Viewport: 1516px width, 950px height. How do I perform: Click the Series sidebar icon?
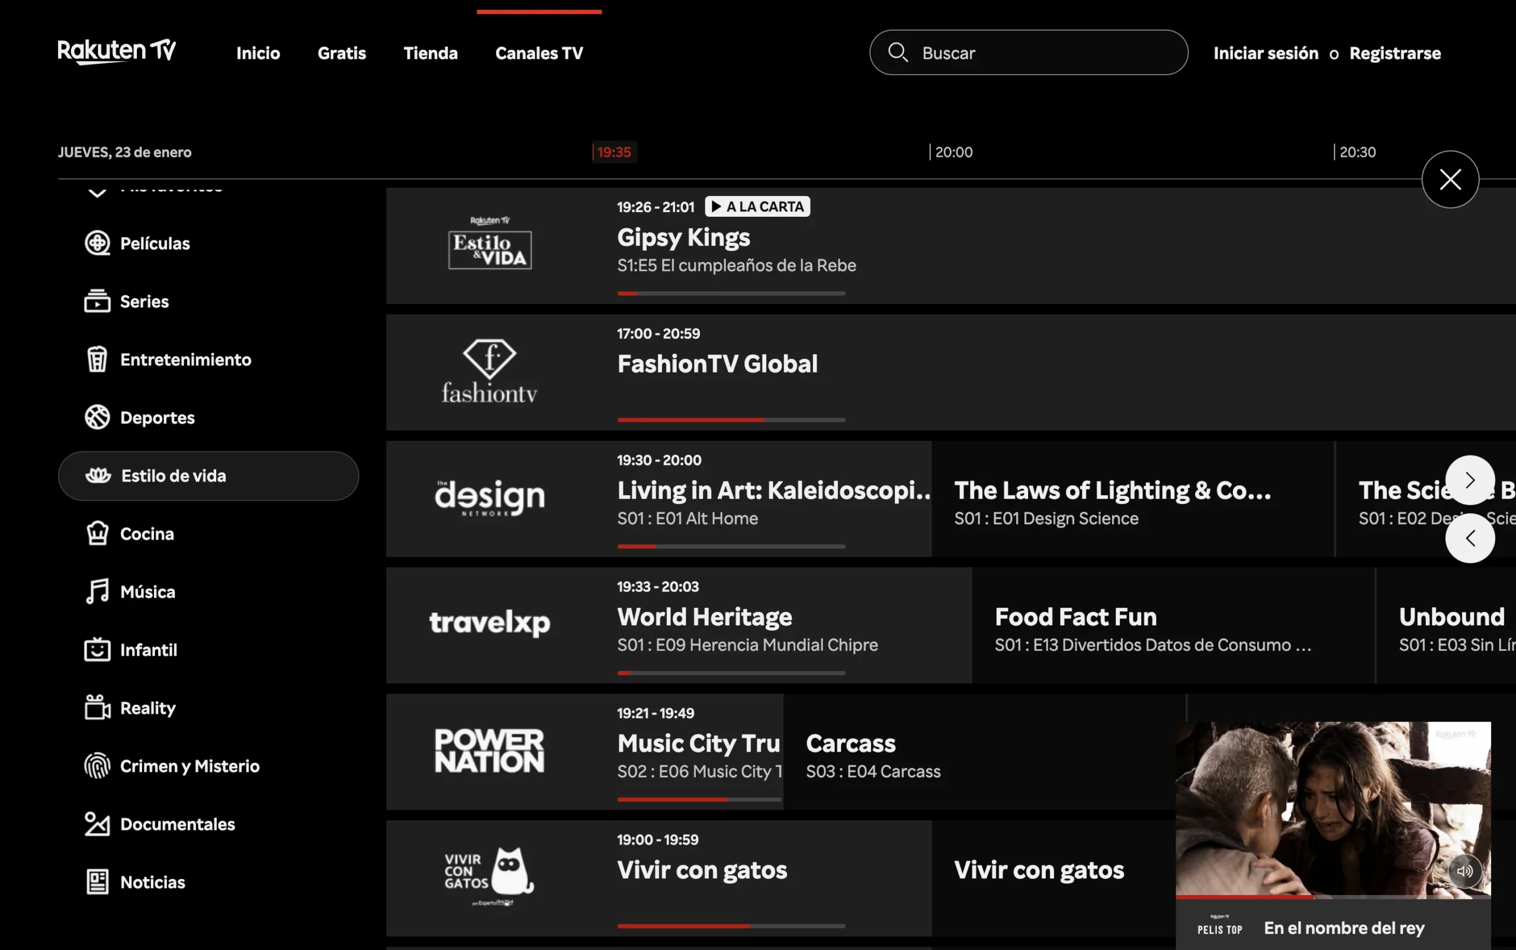click(97, 300)
